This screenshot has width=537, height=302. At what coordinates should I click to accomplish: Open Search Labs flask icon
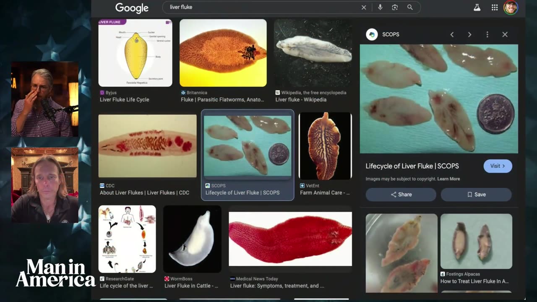(477, 8)
